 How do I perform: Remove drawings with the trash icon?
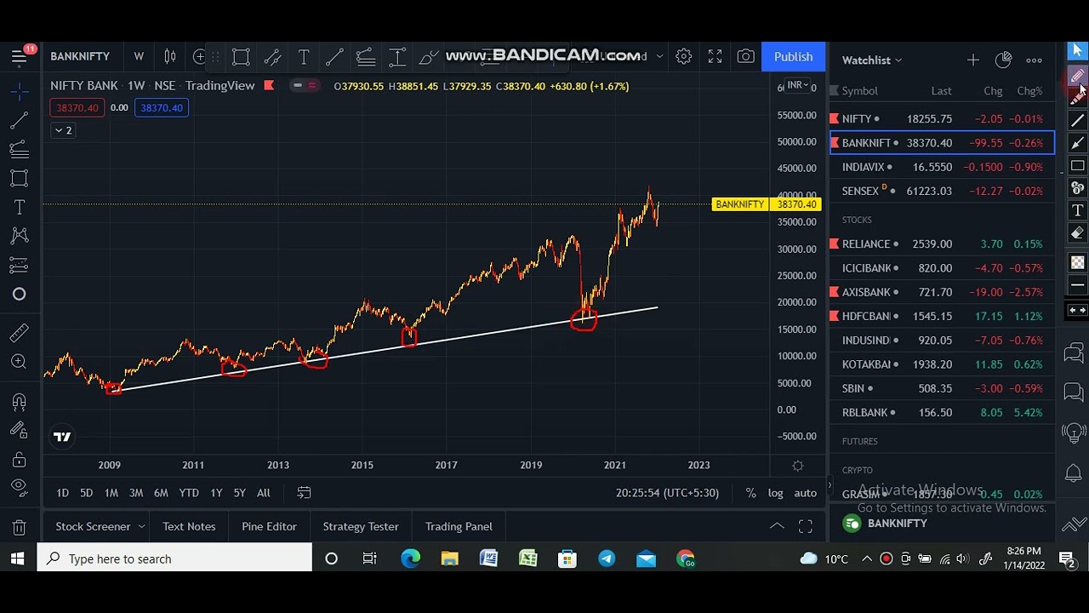click(x=19, y=527)
